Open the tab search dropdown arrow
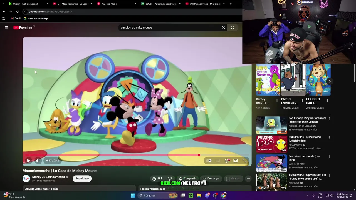The width and height of the screenshot is (356, 200). (x=4, y=4)
